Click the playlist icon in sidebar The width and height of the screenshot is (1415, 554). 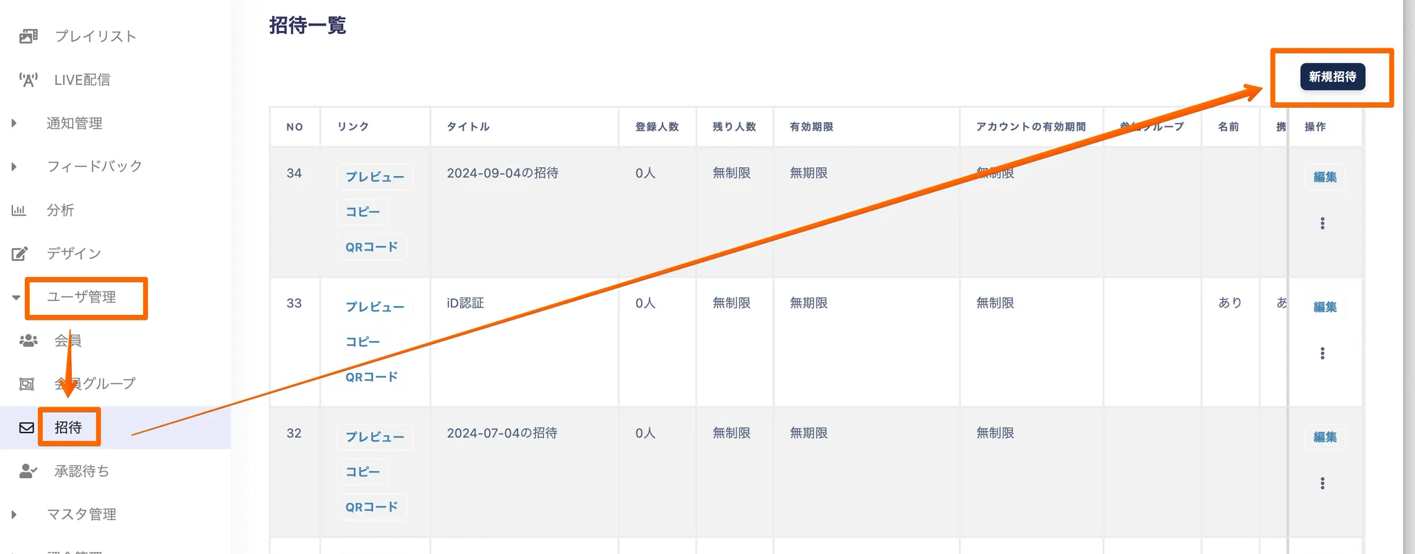(x=28, y=36)
